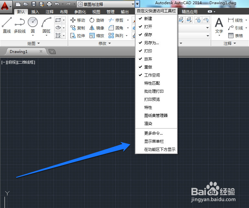The height and width of the screenshot is (208, 249).
Task: Click the [俯视] viewport view control
Action: 12,62
